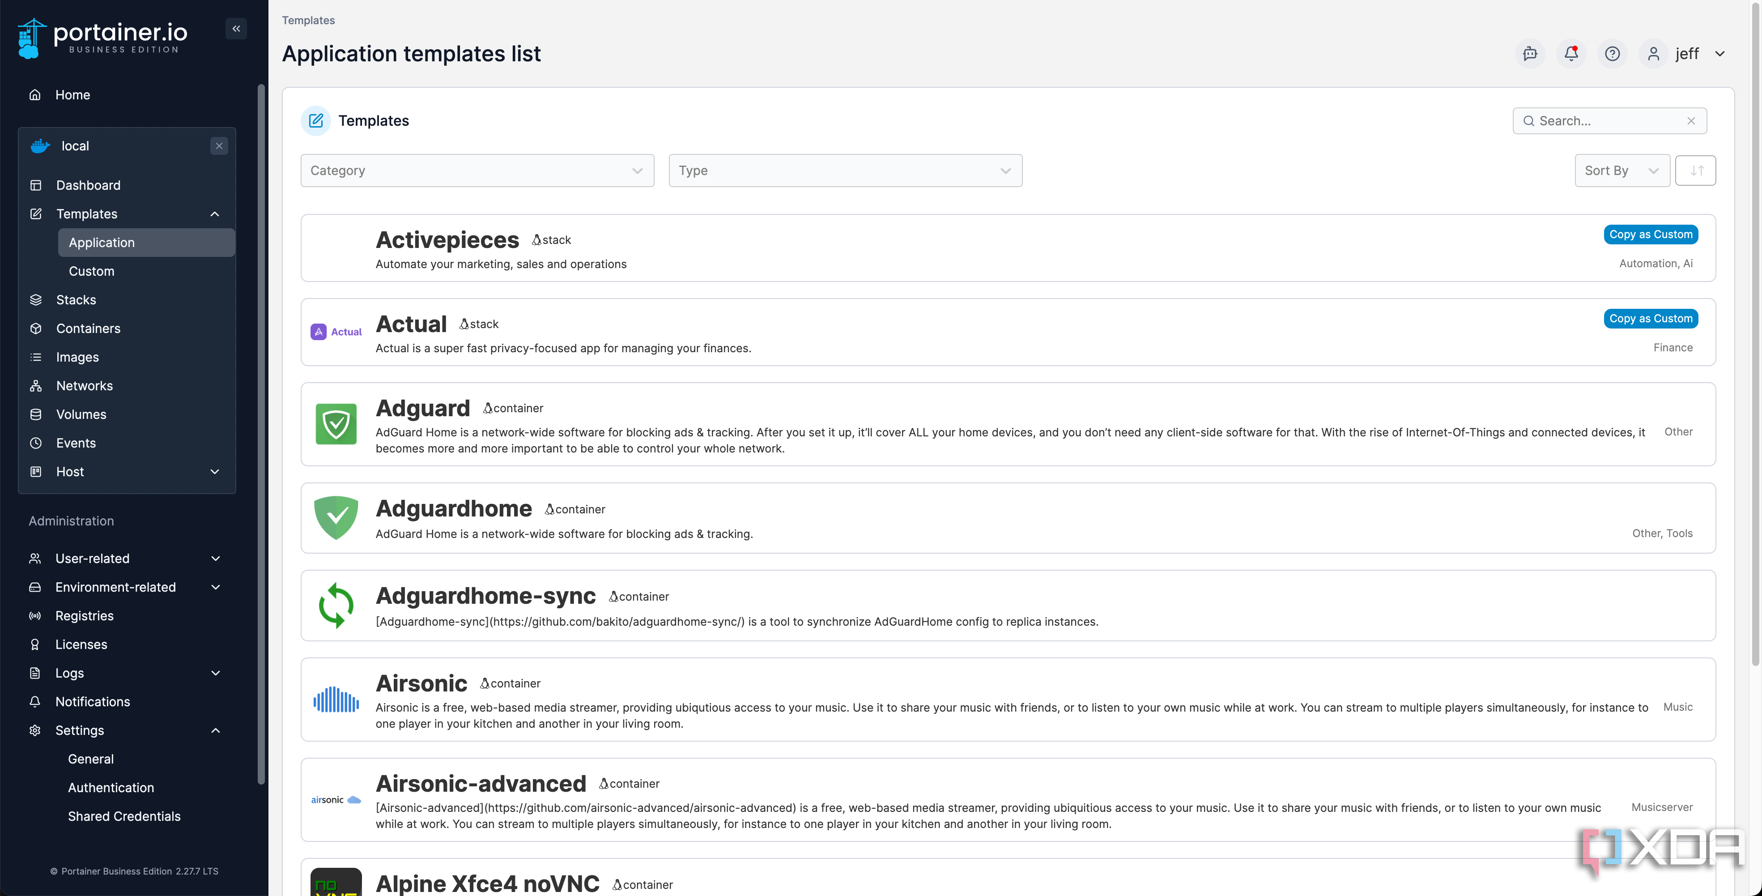Screen dimensions: 1762x896
Task: Click the Images list icon
Action: coord(35,357)
